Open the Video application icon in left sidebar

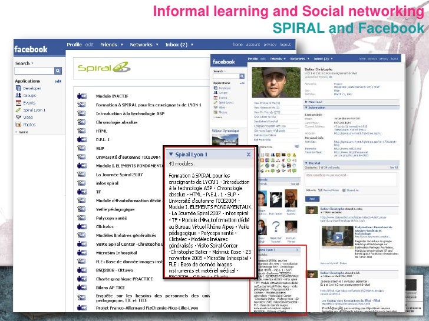point(18,117)
